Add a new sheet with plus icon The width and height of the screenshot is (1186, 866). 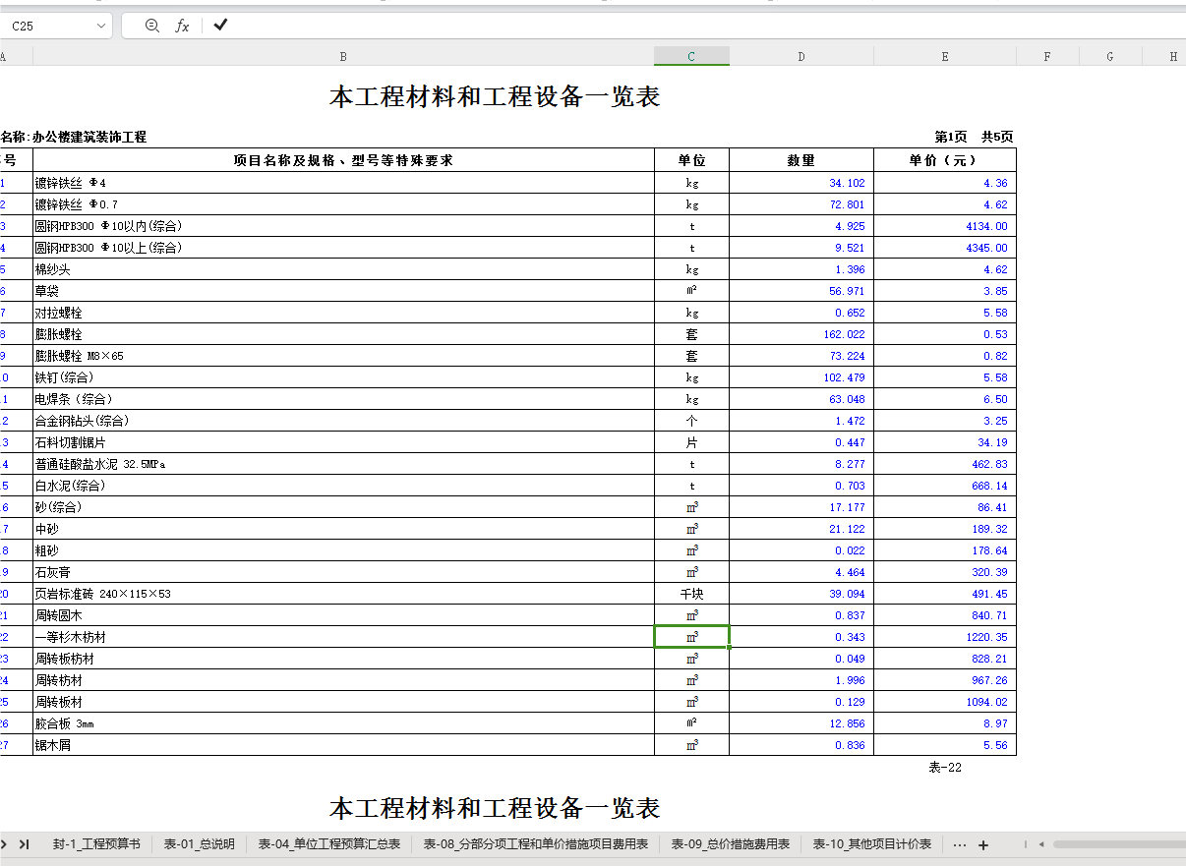(x=982, y=844)
